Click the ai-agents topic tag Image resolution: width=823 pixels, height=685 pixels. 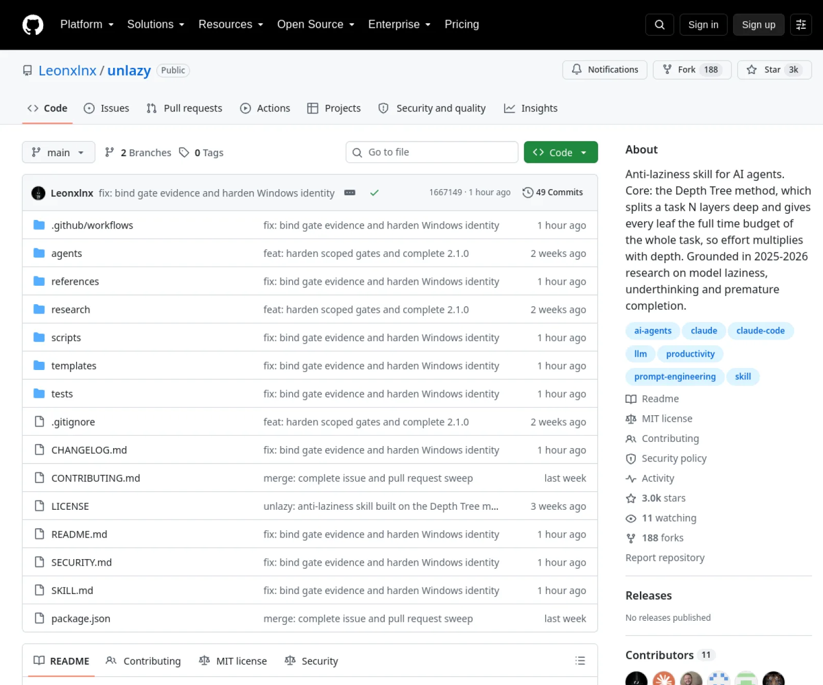tap(653, 331)
